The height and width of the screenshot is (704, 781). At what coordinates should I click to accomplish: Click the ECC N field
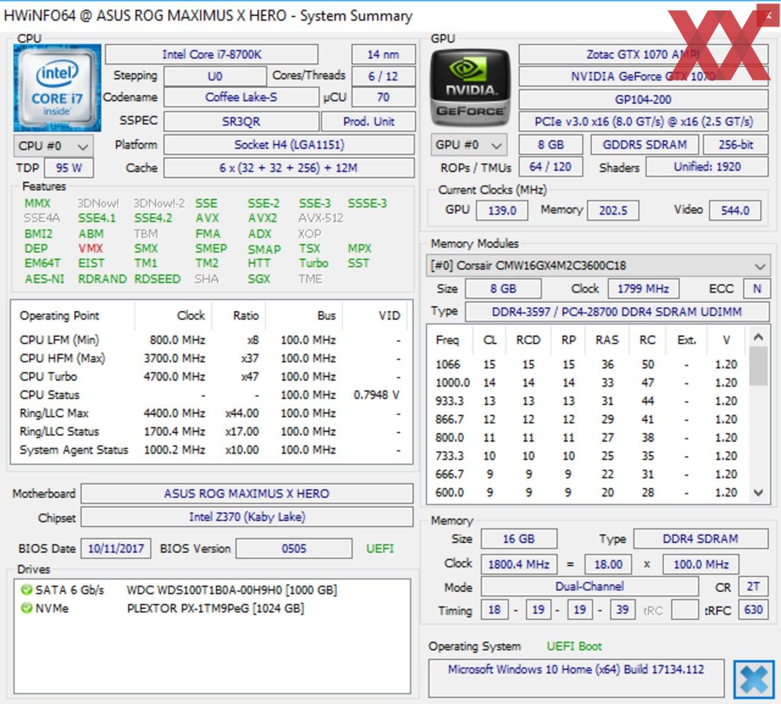click(x=756, y=288)
